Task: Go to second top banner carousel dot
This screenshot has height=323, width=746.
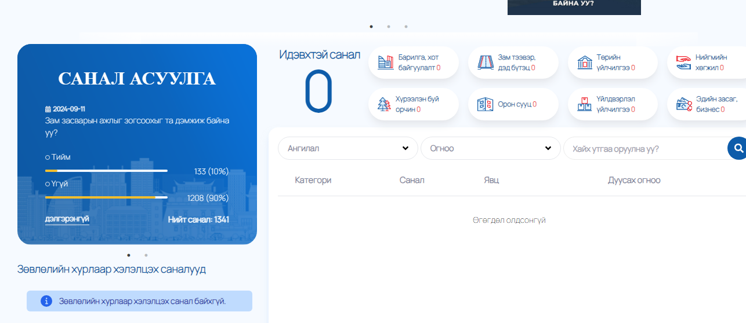Action: coord(389,26)
